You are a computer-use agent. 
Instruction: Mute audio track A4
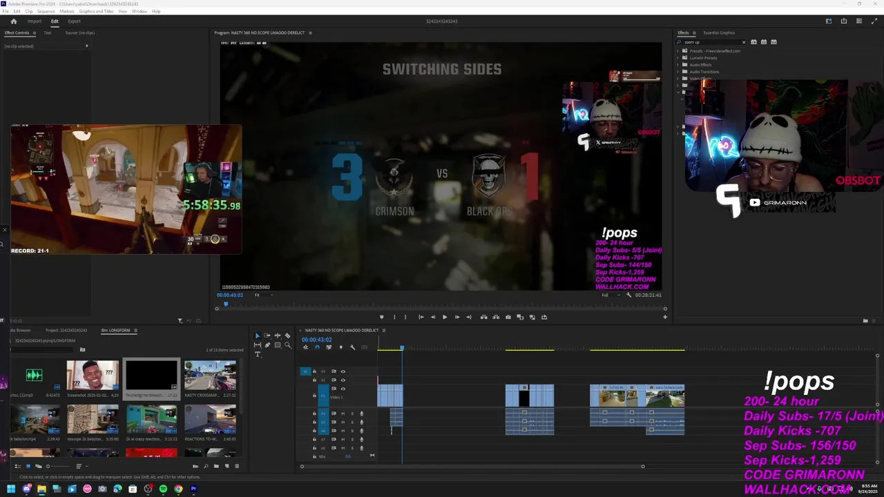(x=343, y=413)
